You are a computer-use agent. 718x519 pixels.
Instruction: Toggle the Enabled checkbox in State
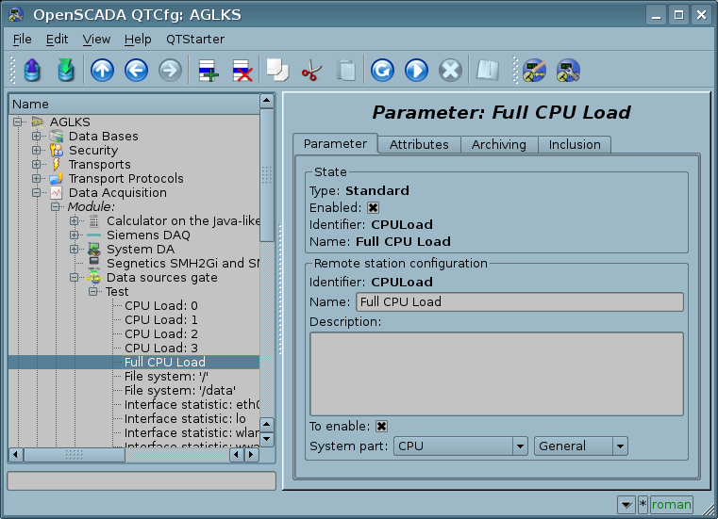[x=374, y=208]
